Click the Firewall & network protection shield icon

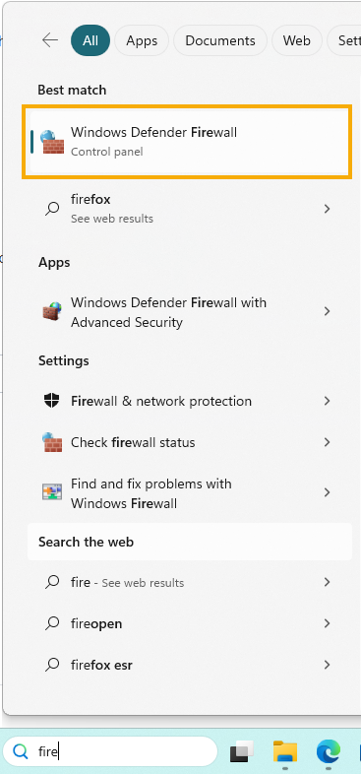52,401
